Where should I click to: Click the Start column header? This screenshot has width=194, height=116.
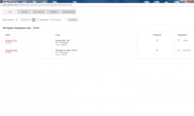pos(7,35)
